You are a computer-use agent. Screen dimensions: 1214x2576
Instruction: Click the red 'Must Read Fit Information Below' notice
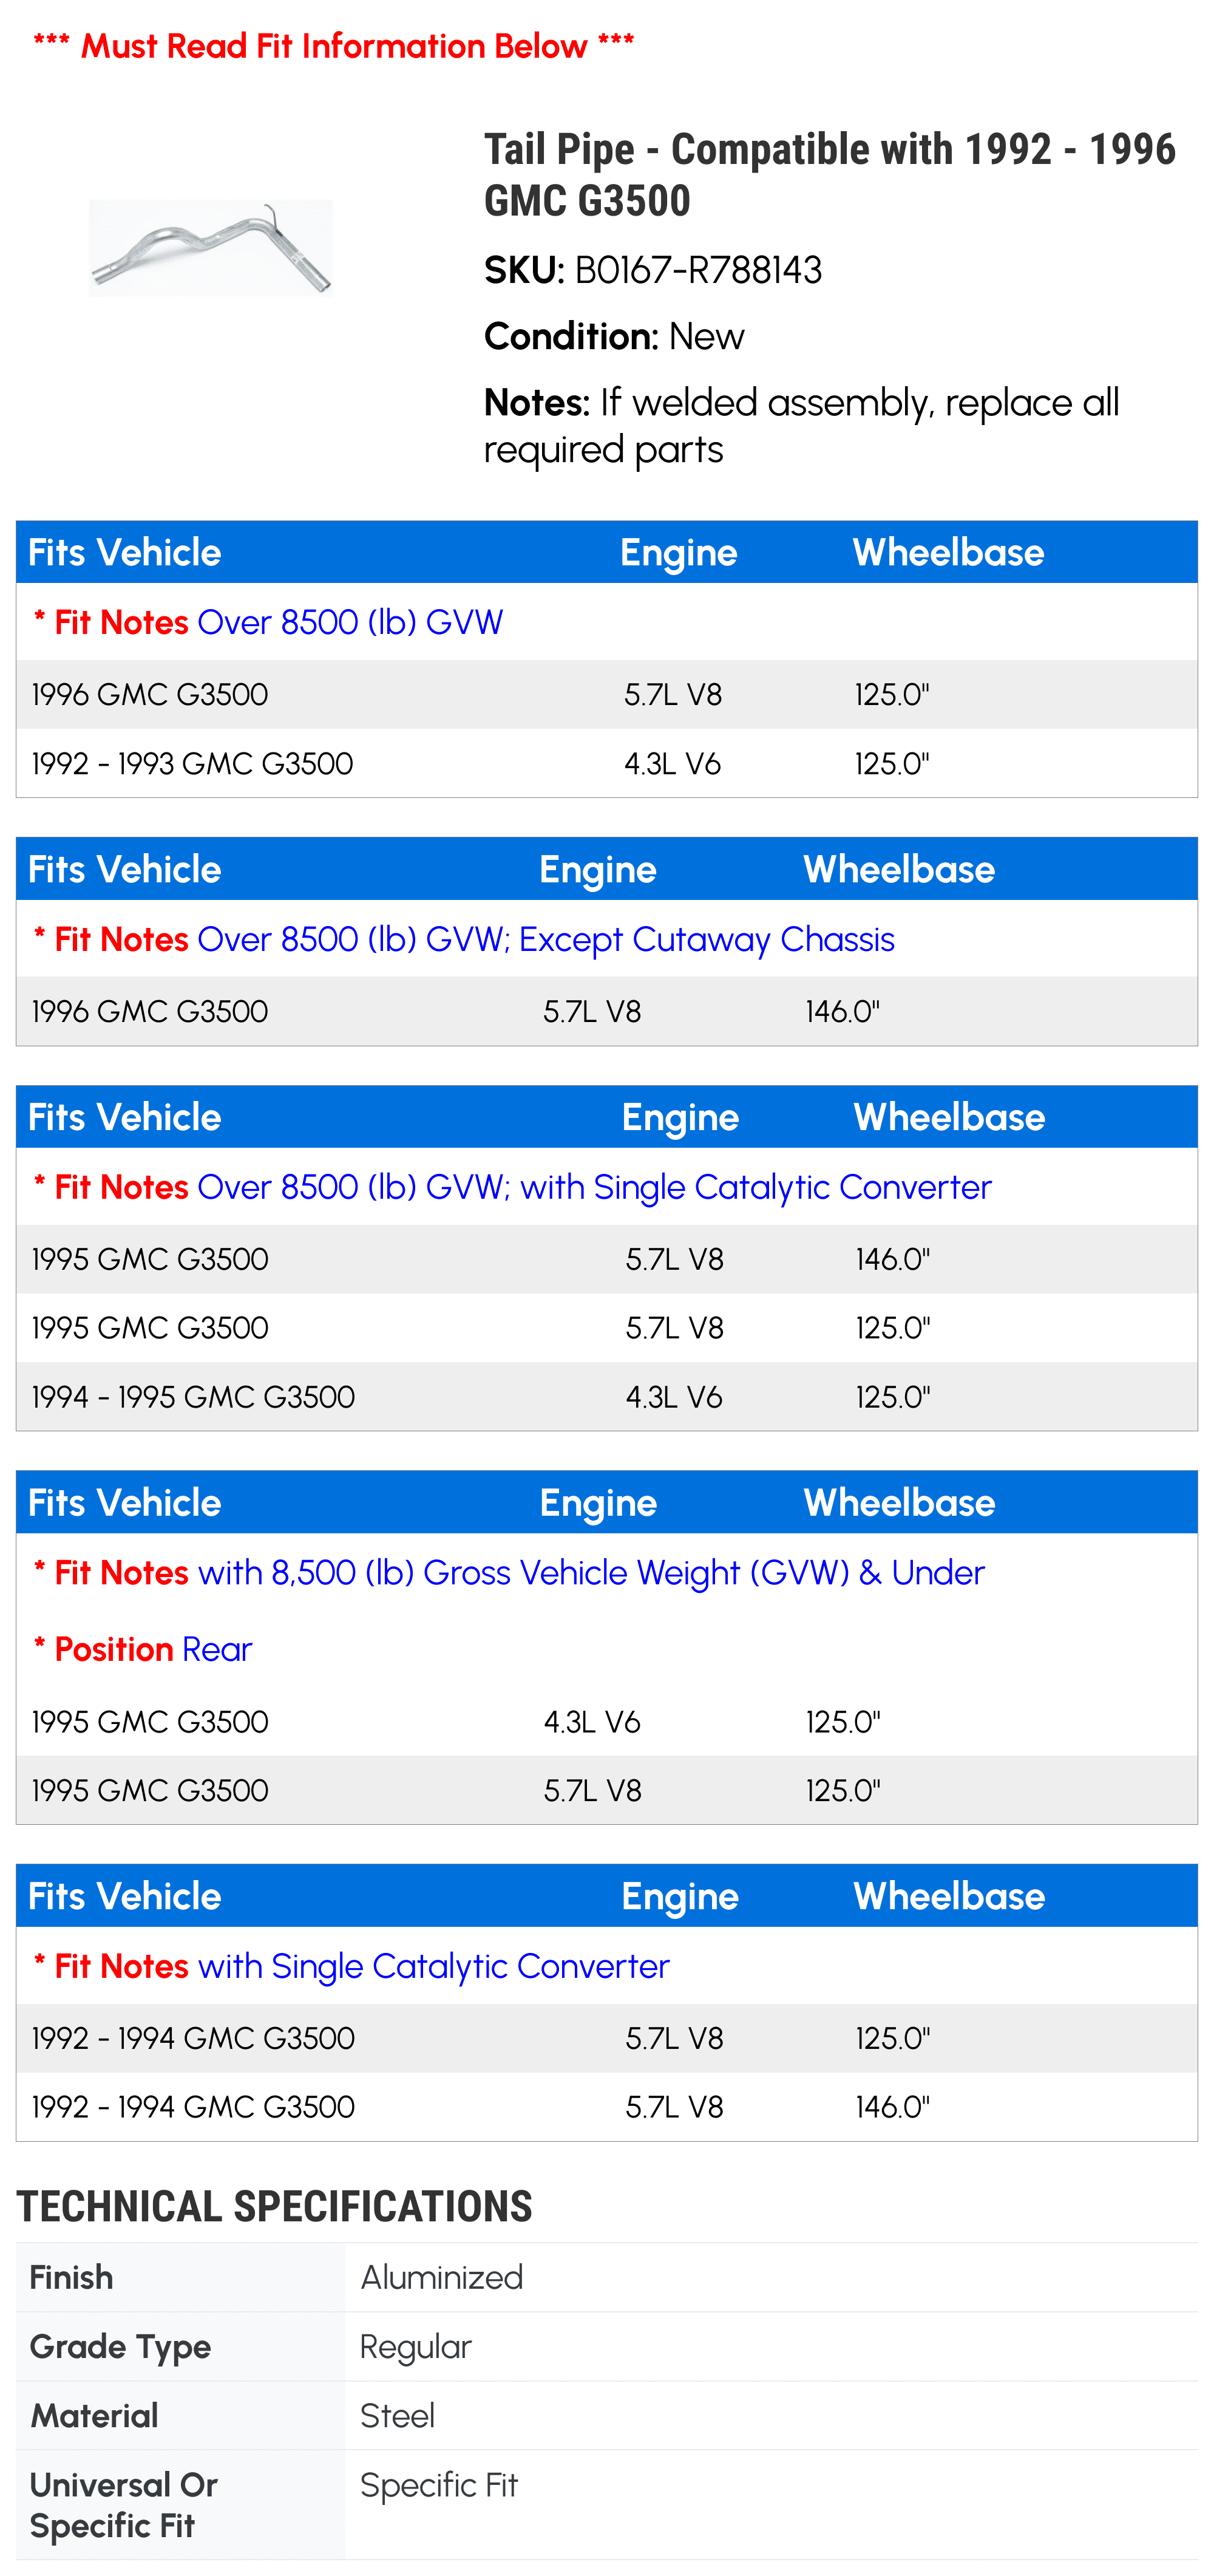tap(334, 46)
